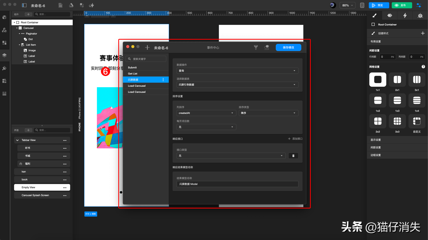
Task: Select the book page in list
Action: (x=42, y=179)
